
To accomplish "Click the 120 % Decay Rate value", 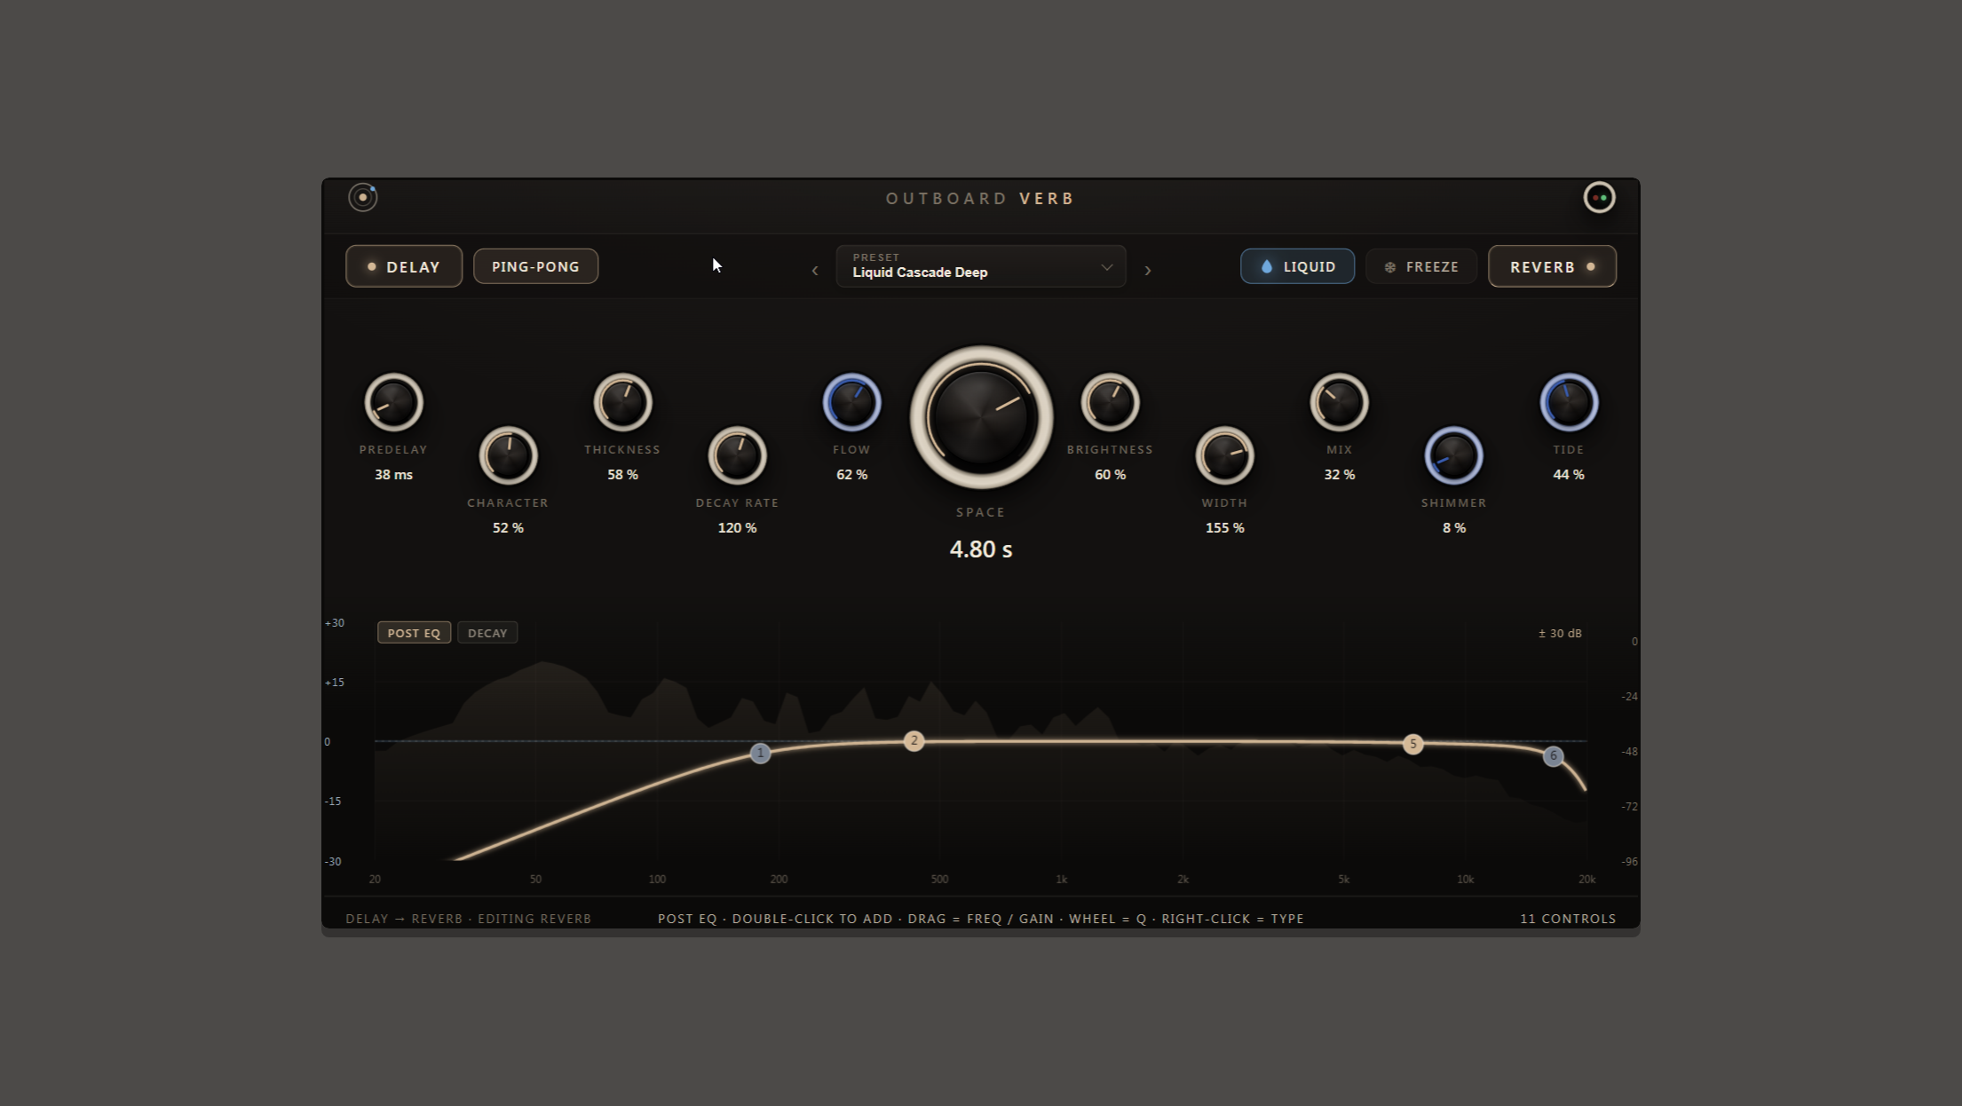I will click(x=737, y=528).
